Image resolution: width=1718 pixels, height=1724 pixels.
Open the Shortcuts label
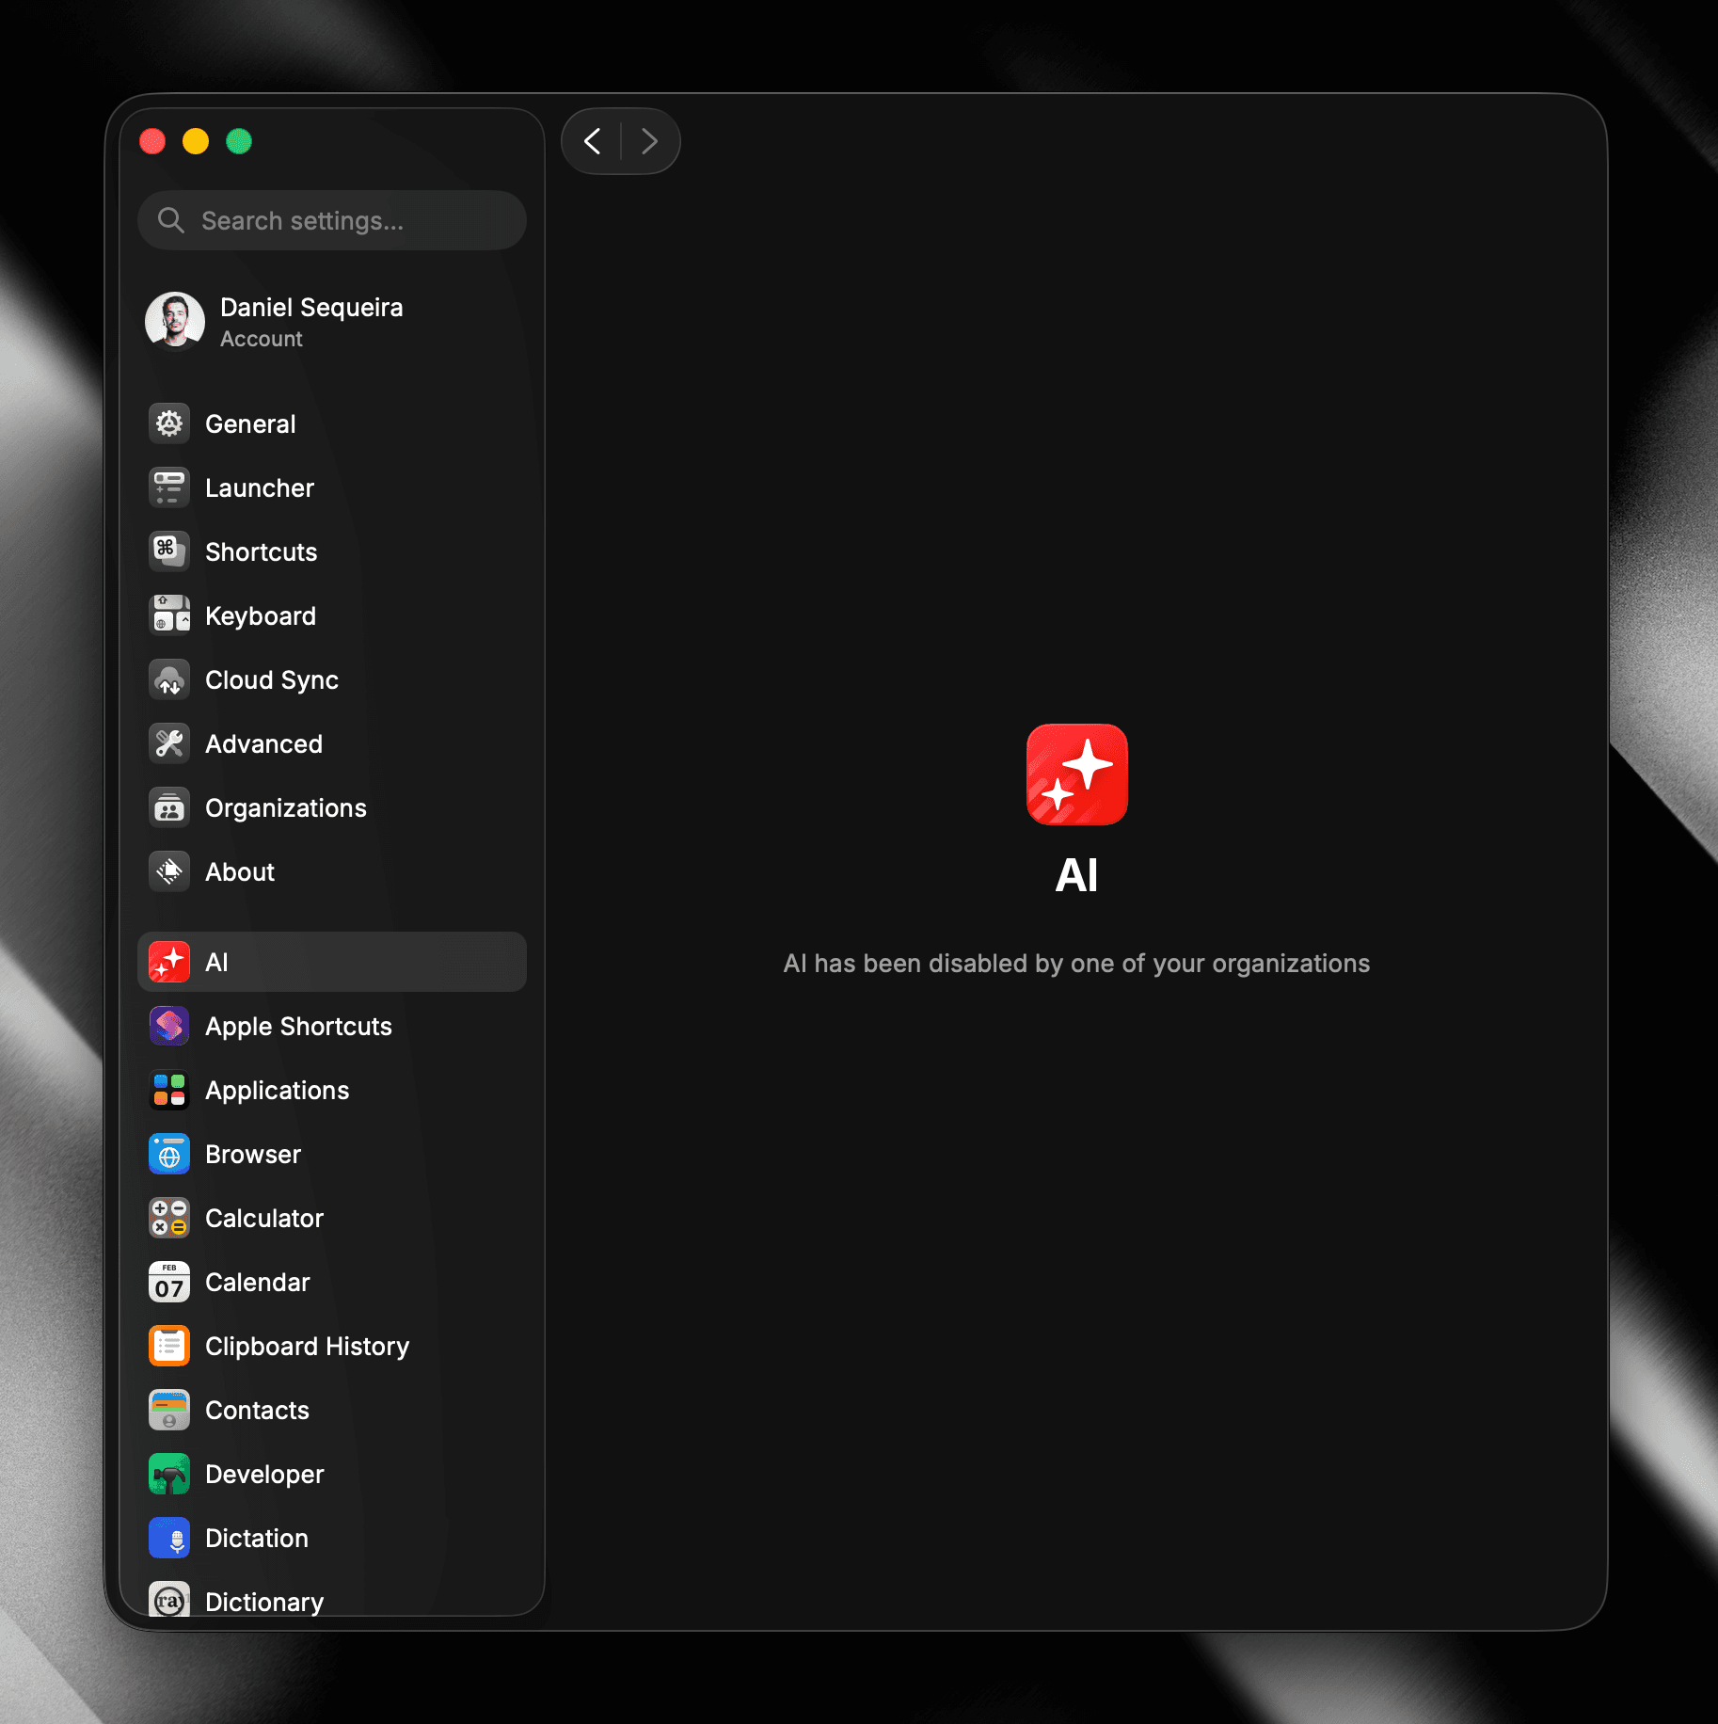pyautogui.click(x=262, y=552)
